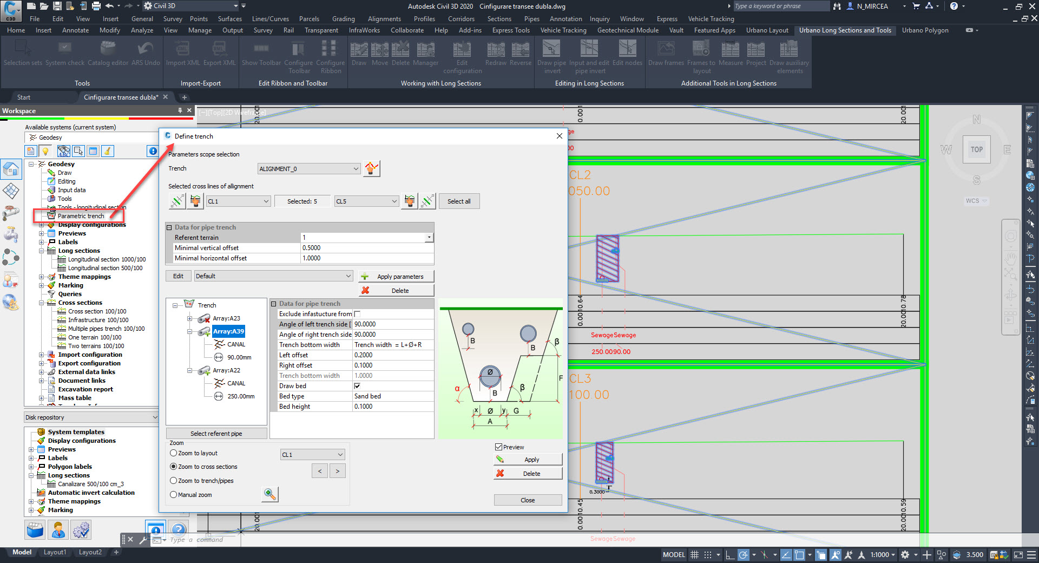The height and width of the screenshot is (563, 1039).
Task: Toggle the Exclude infrastructure from checkbox
Action: tap(357, 314)
